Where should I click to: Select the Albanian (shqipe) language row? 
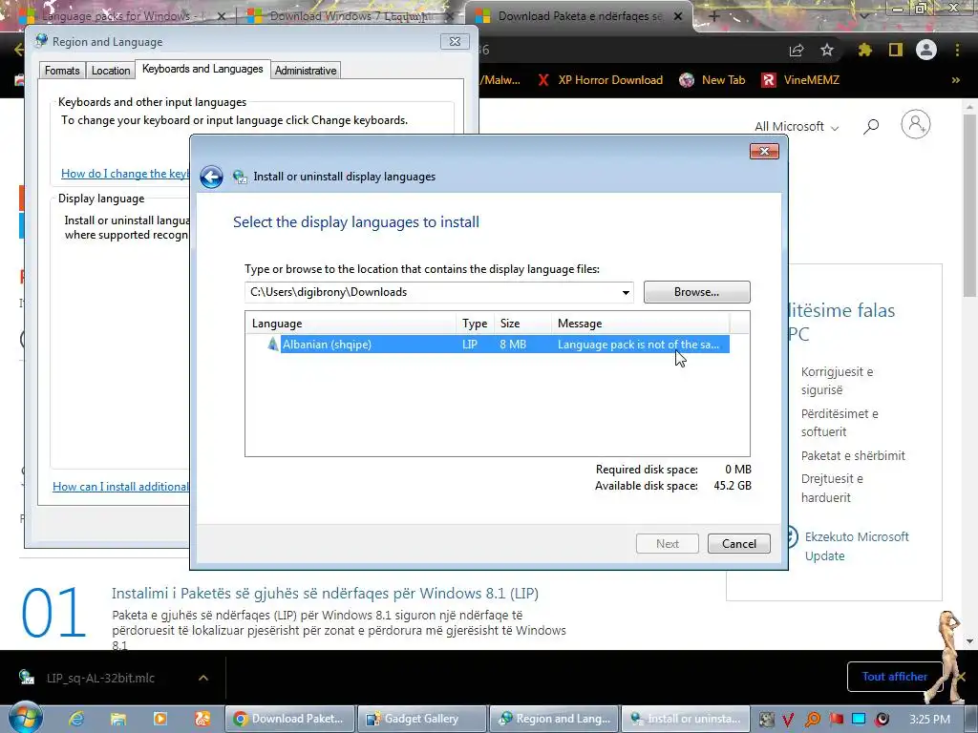(x=487, y=344)
